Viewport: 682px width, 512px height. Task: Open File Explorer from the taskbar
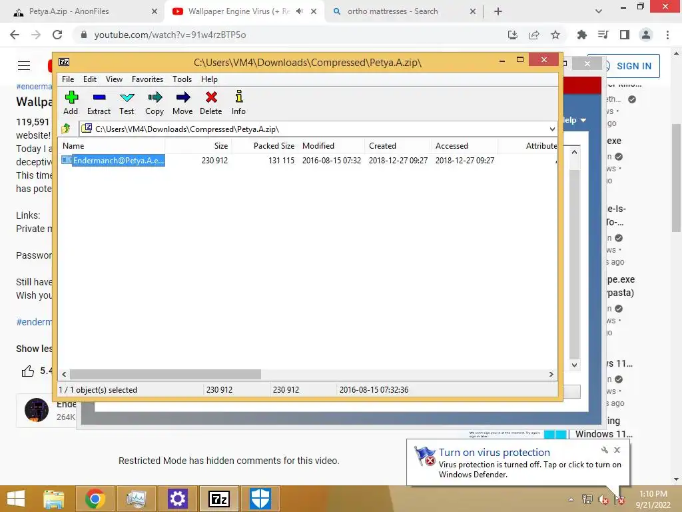point(53,499)
